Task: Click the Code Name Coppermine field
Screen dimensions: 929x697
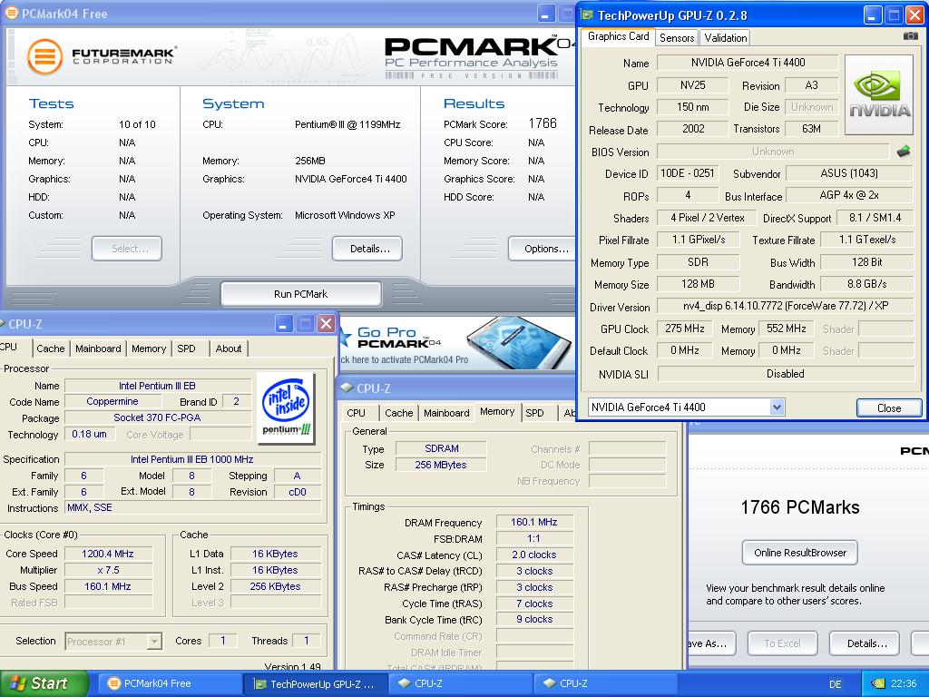Action: [x=112, y=401]
